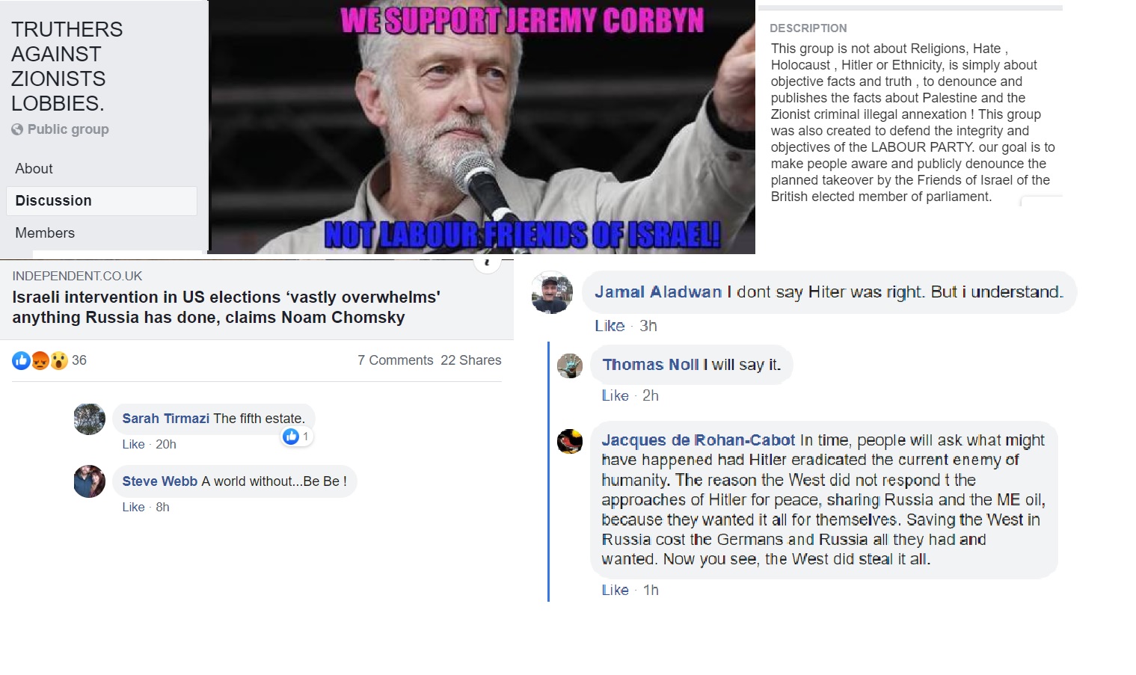Open Thomas Noll's avatar

click(570, 366)
